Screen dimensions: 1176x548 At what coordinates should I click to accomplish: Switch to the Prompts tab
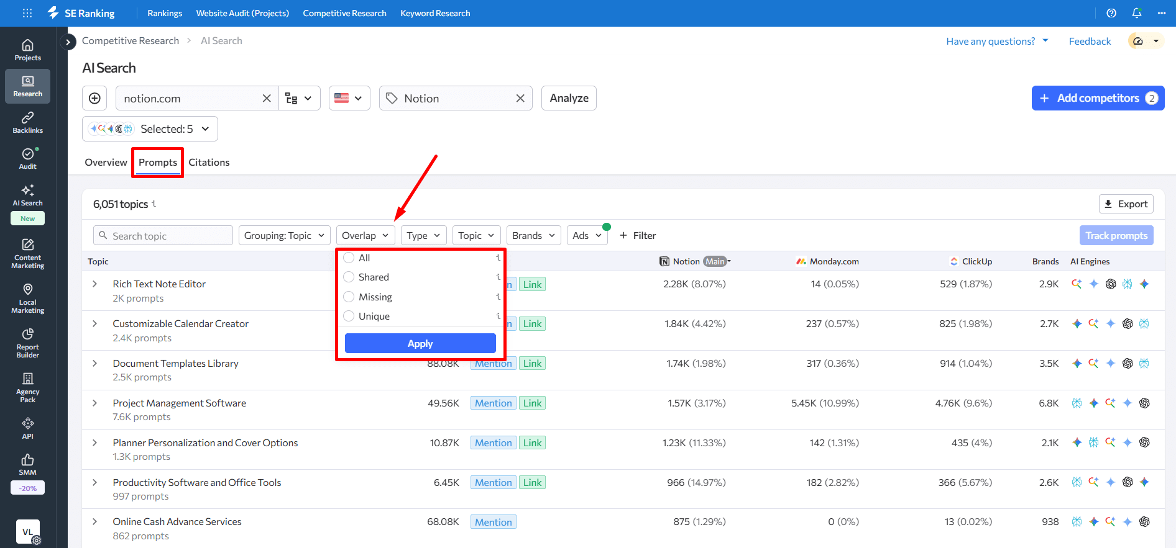tap(158, 162)
